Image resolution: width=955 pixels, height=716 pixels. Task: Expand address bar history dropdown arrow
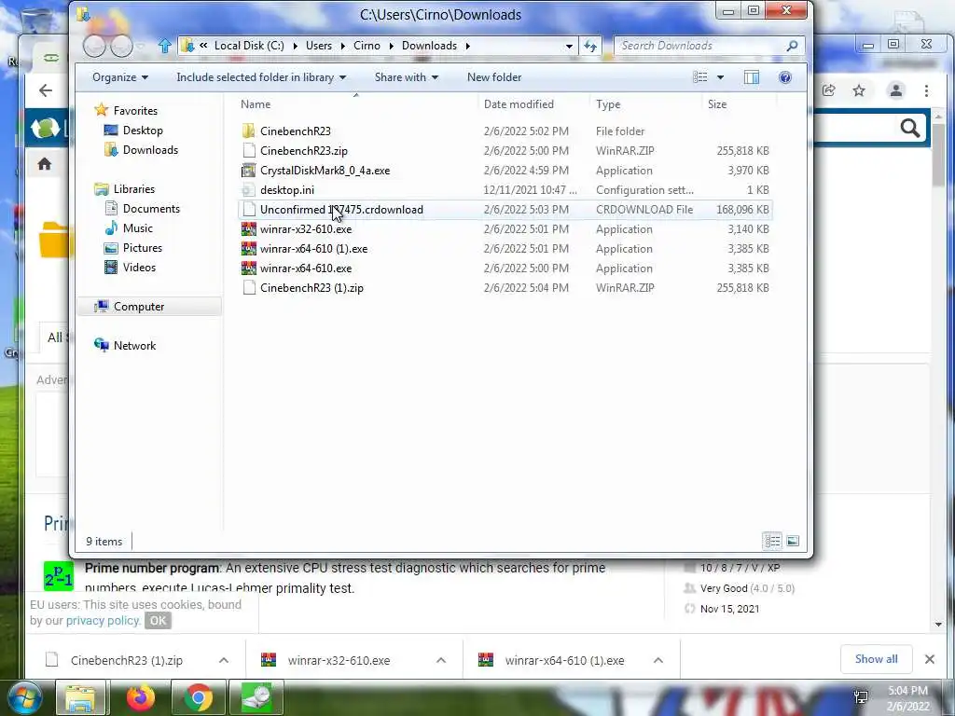[x=569, y=46]
